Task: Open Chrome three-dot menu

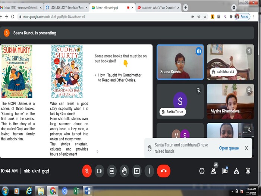Action: tap(254, 17)
